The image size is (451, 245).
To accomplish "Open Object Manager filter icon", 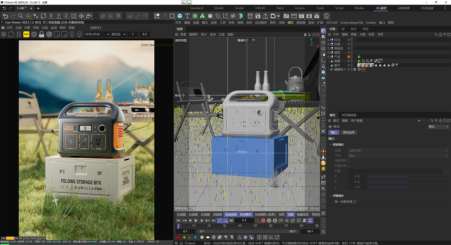I will 444,35.
